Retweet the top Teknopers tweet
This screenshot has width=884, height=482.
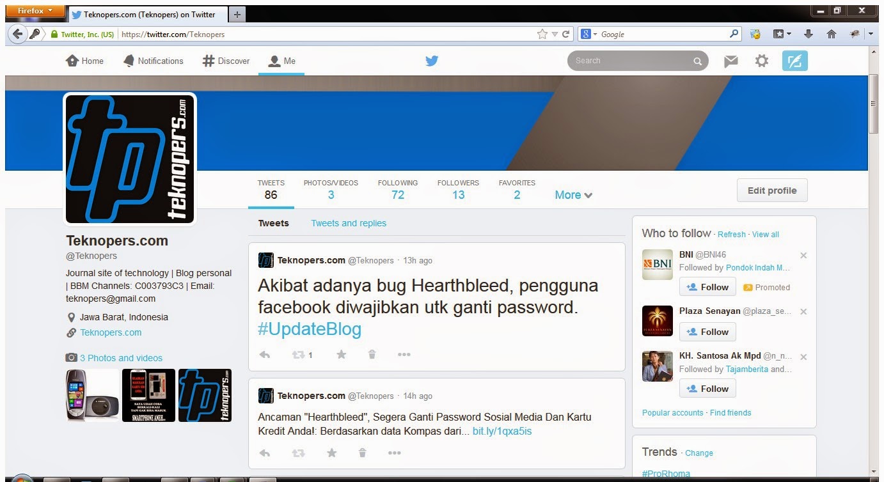coord(298,354)
